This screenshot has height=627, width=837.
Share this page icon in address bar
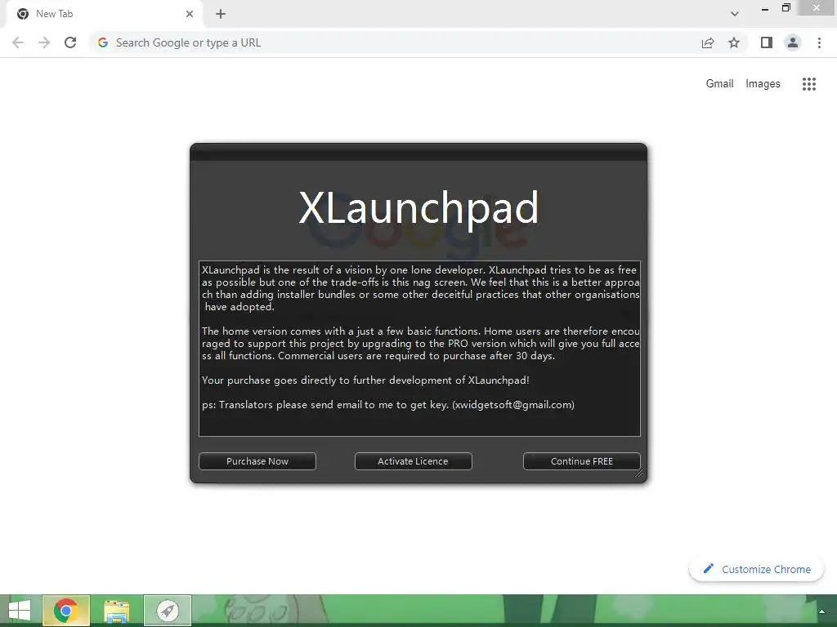708,42
